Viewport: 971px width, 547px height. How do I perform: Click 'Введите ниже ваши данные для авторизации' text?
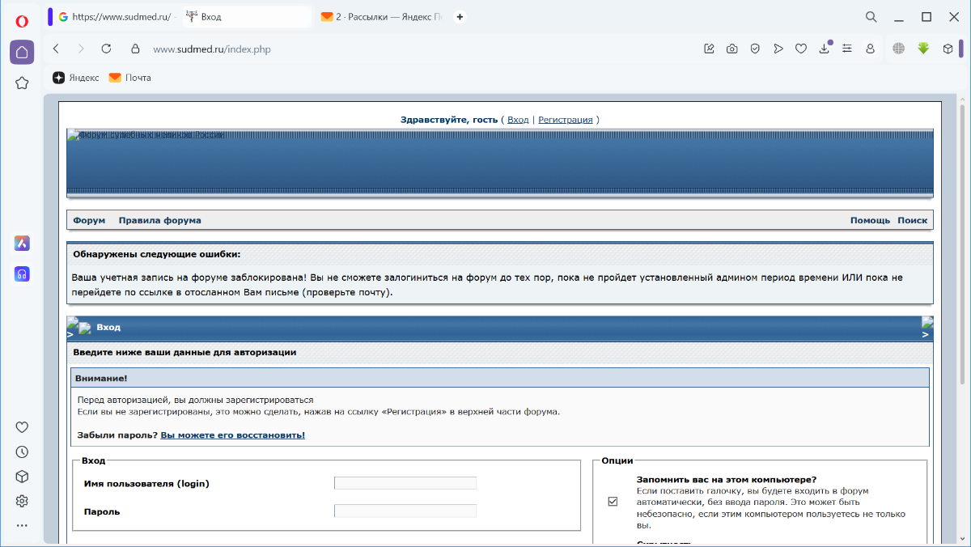pos(184,352)
